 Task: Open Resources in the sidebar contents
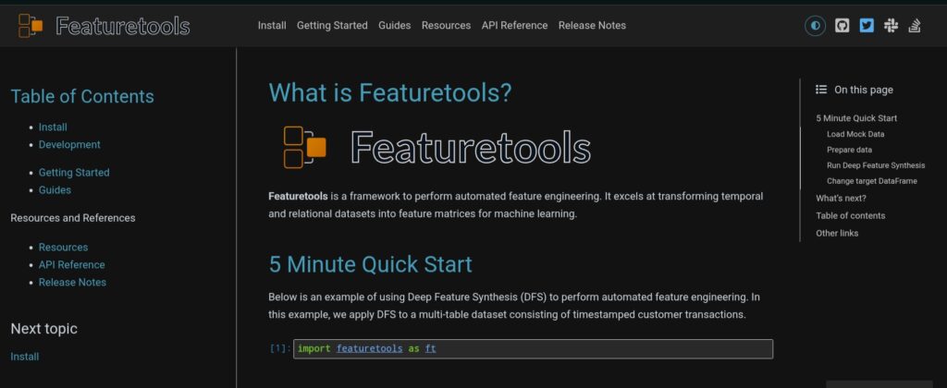click(x=64, y=248)
